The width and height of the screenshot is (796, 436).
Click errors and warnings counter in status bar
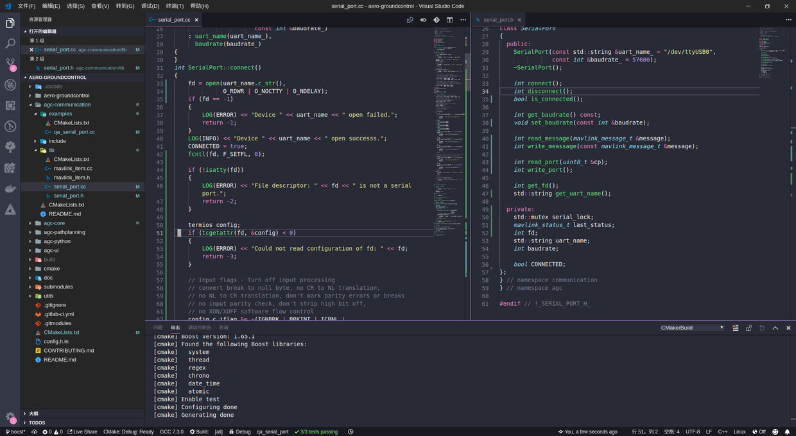[x=53, y=432]
